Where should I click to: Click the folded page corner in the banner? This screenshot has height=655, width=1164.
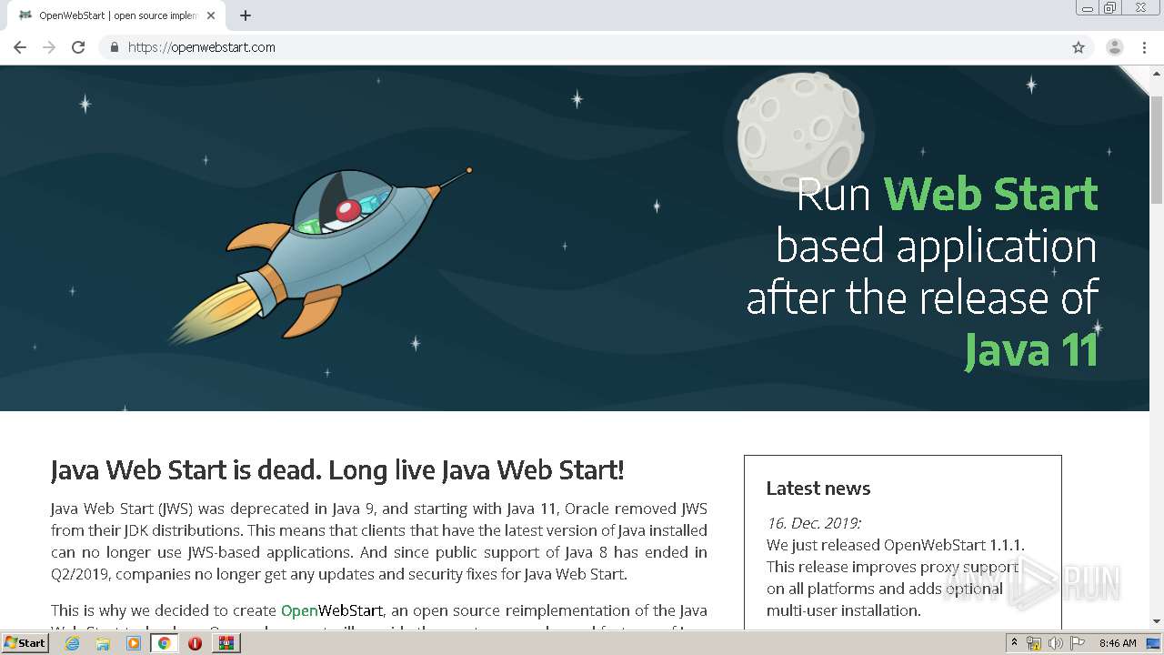click(1135, 80)
